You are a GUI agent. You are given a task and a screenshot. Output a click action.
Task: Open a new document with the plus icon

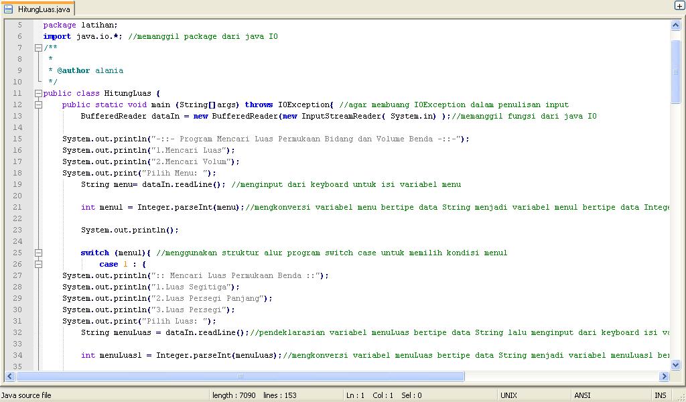pyautogui.click(x=679, y=6)
